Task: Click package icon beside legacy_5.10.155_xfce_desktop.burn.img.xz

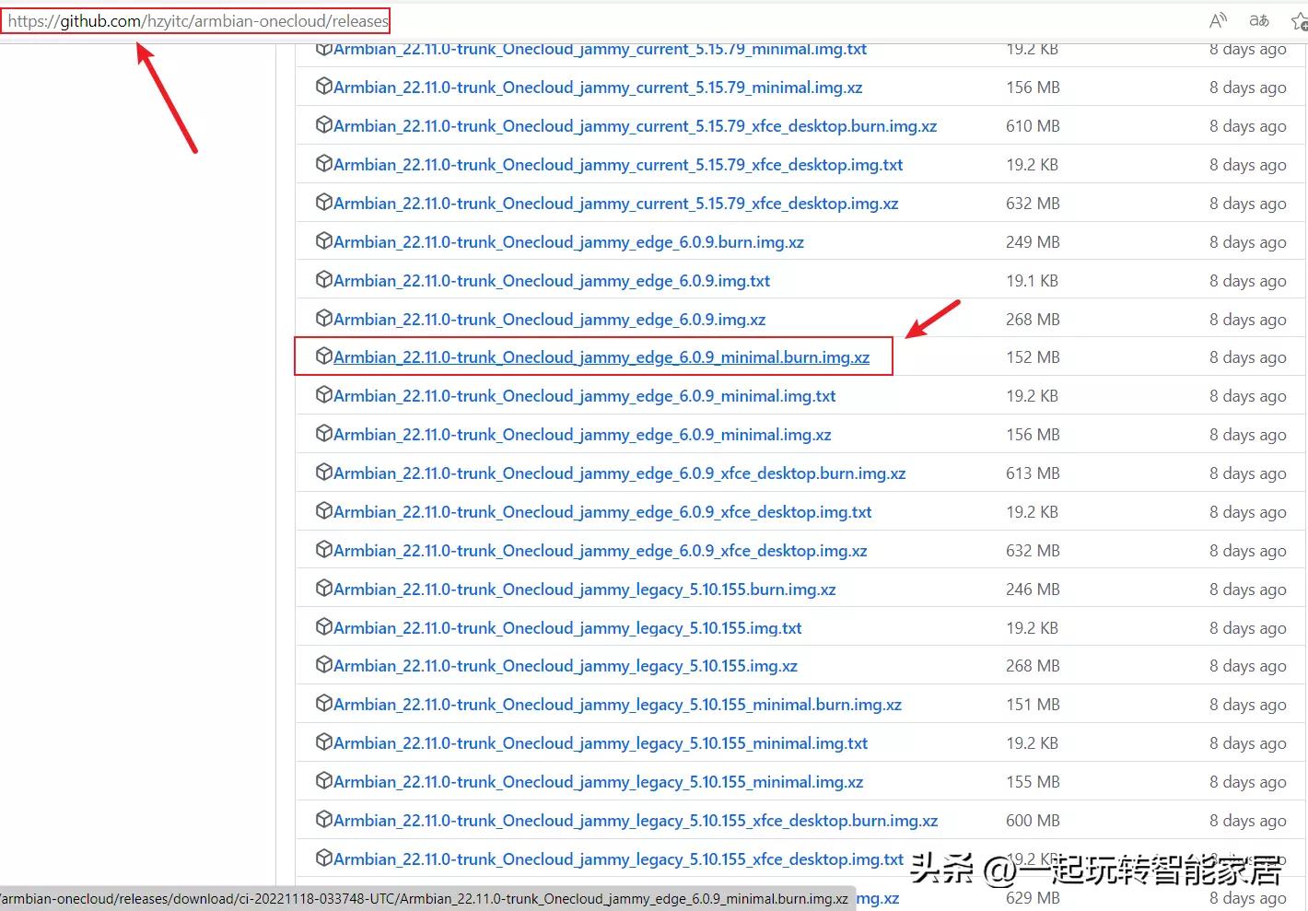Action: (x=323, y=820)
